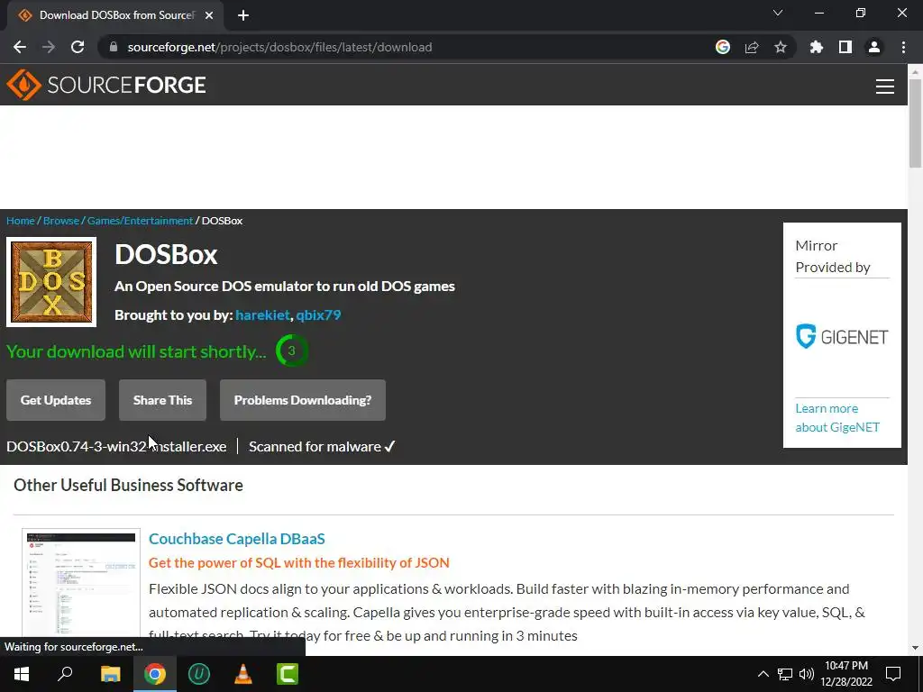923x692 pixels.
Task: Open the Games/Entertainment breadcrumb link
Action: 140,221
